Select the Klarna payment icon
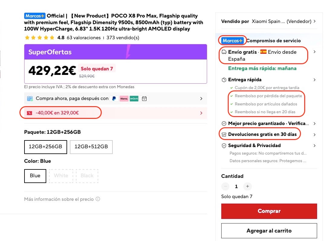331x241 pixels. [124, 98]
